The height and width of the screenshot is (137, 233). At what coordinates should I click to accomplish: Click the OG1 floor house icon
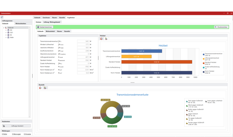click(x=8, y=32)
